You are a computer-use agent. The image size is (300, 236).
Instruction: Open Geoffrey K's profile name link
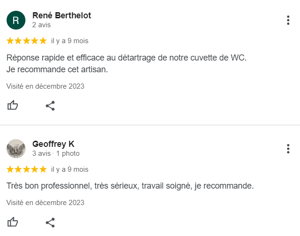pyautogui.click(x=53, y=144)
